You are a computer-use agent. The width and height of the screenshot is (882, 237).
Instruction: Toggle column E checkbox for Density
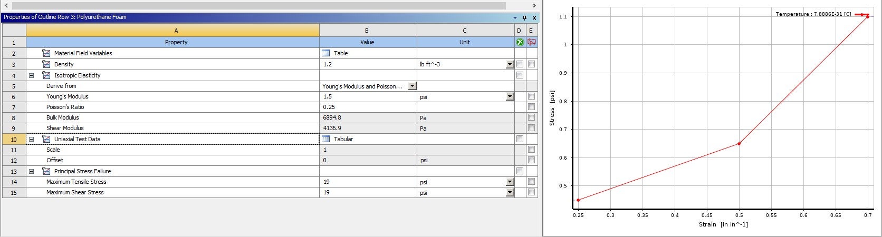[532, 64]
